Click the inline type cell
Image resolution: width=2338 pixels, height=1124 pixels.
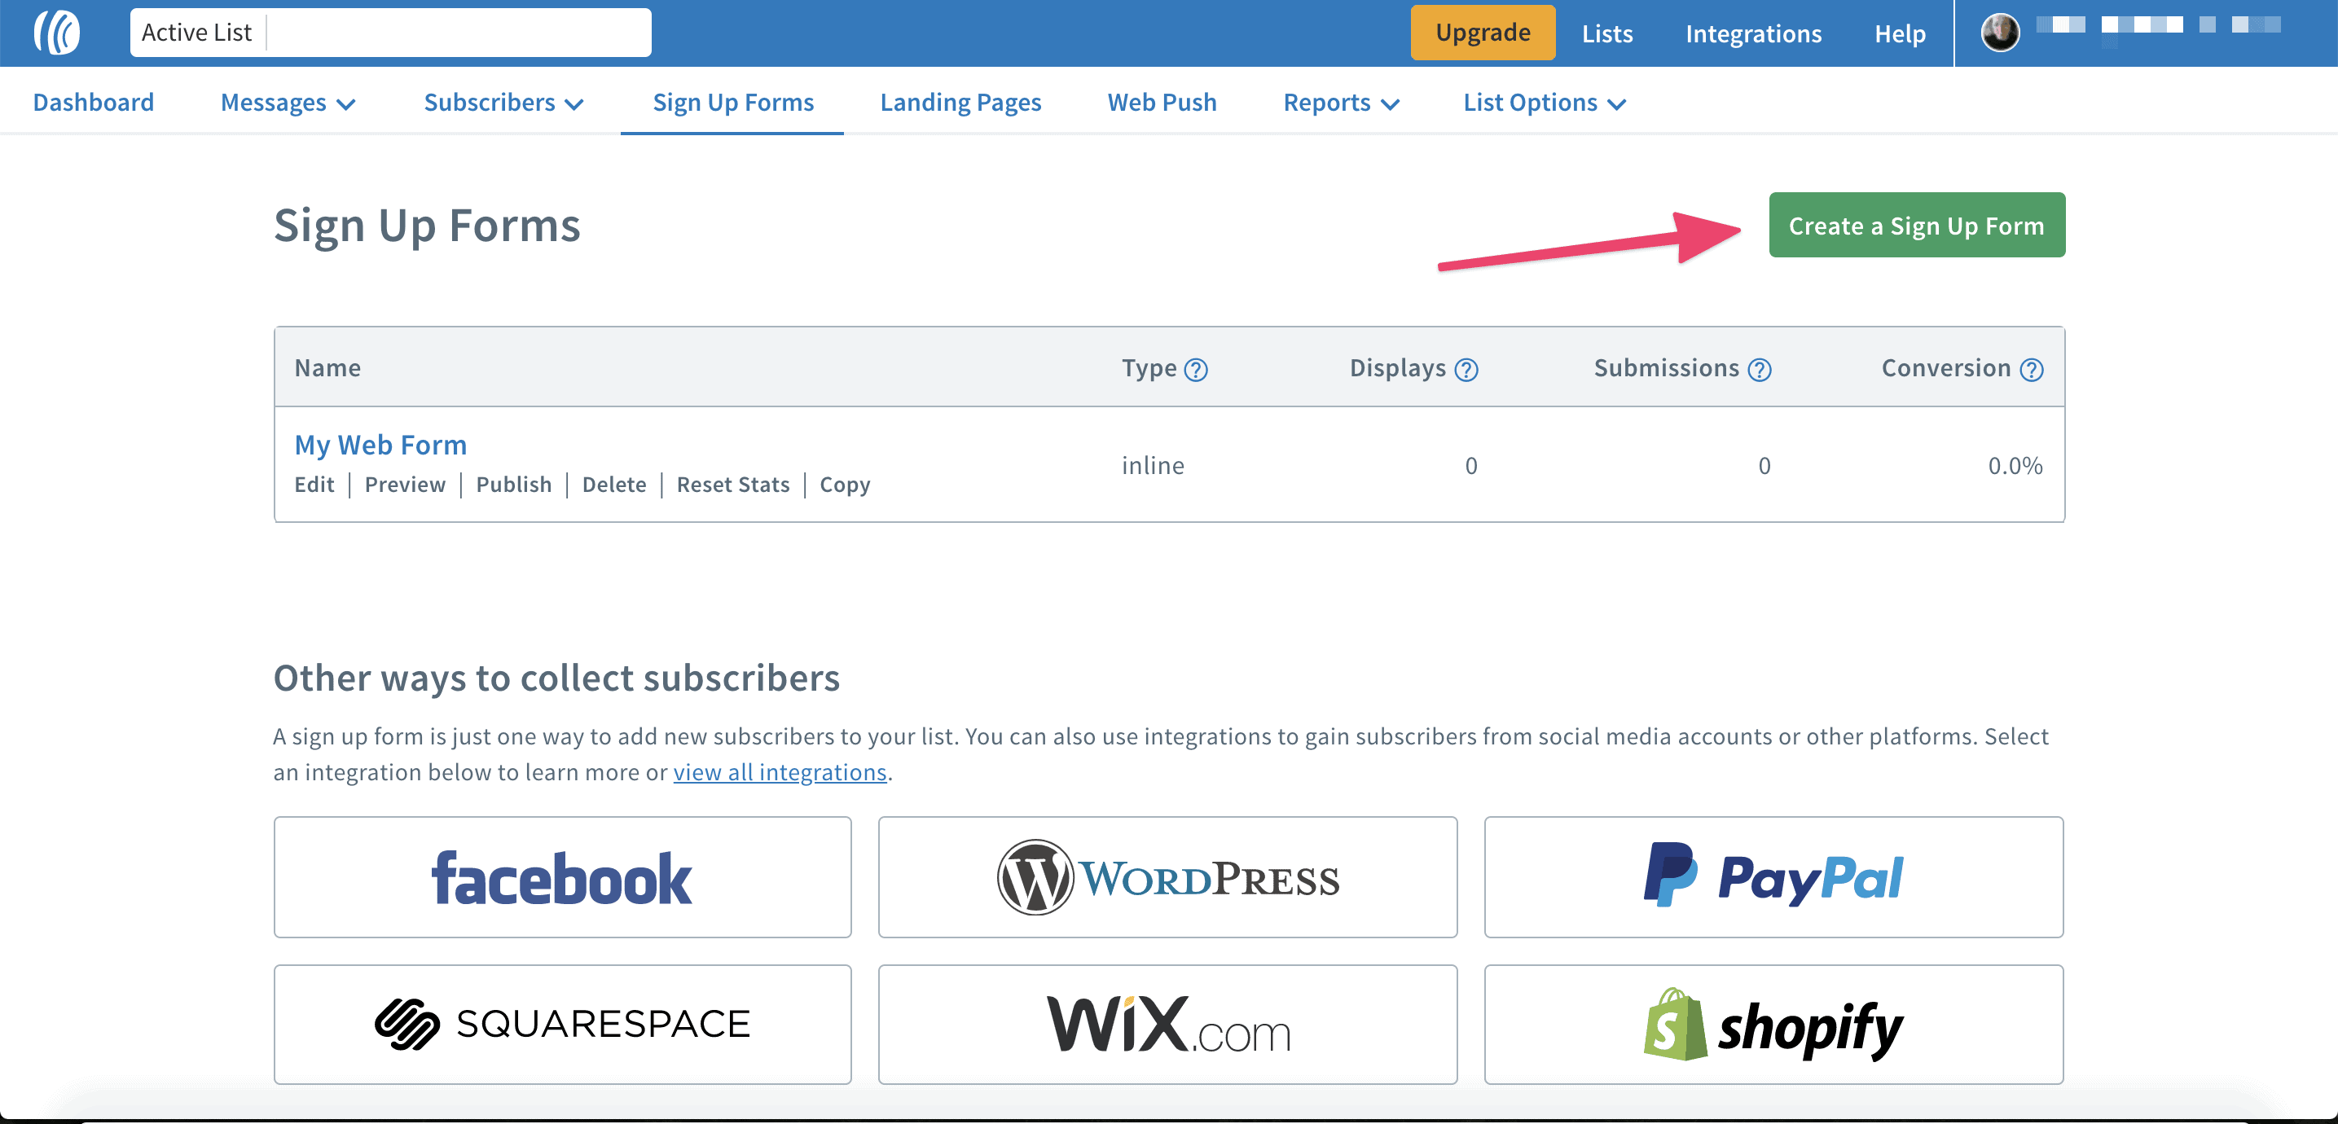[x=1153, y=465]
